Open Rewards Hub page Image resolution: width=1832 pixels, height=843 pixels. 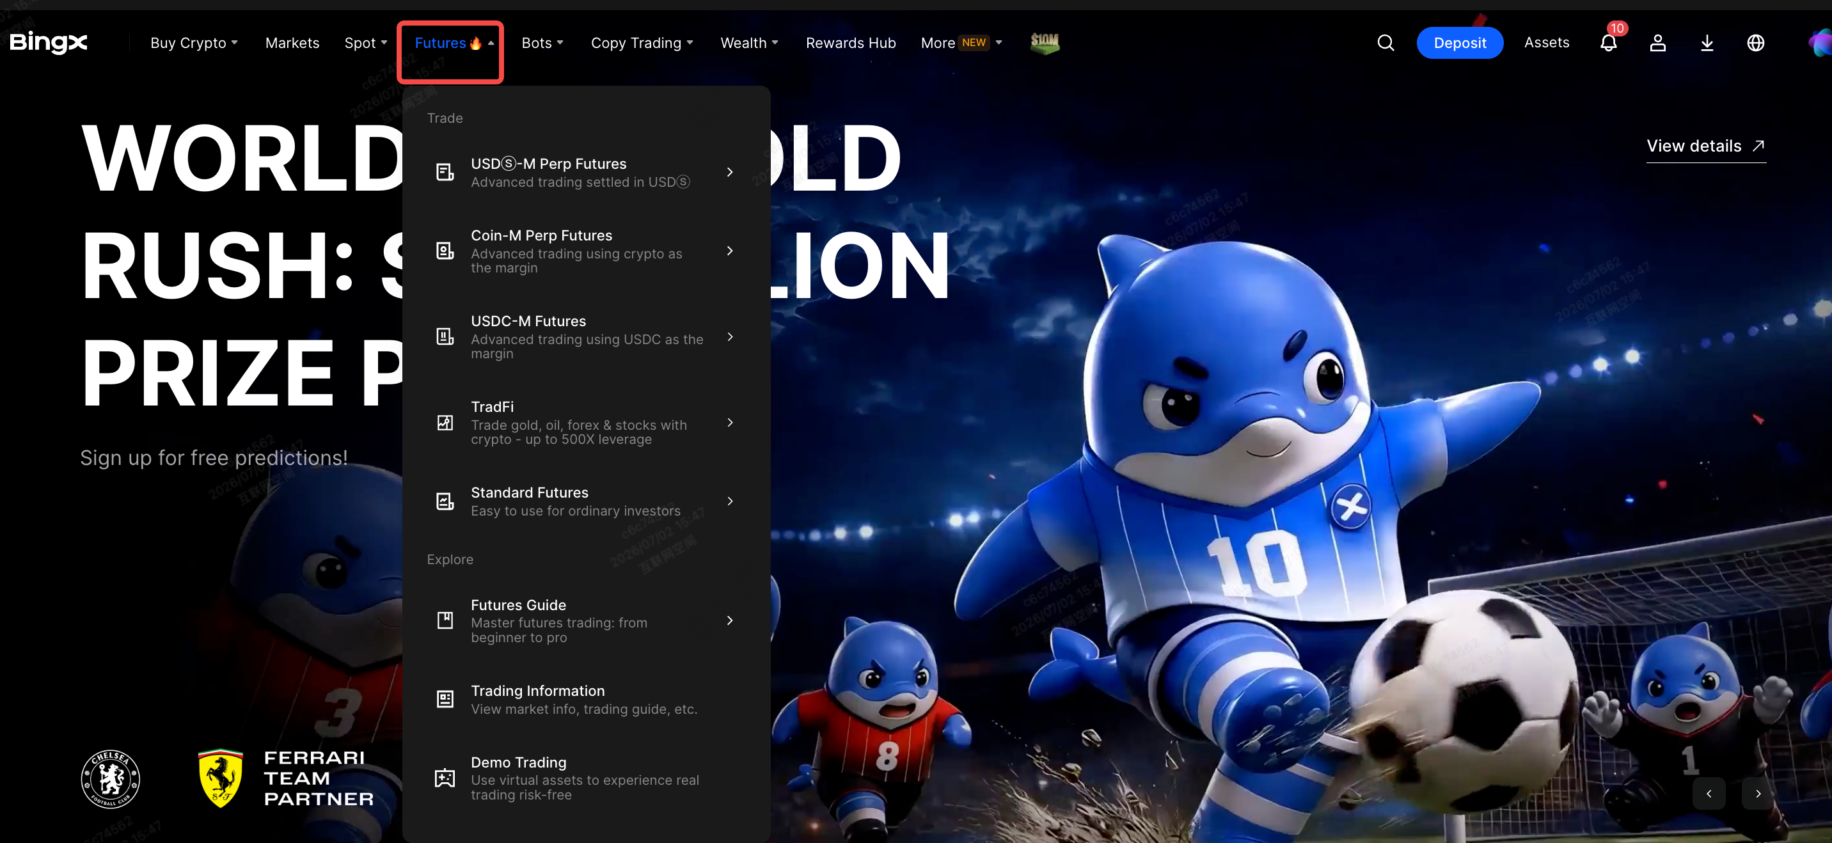click(x=851, y=43)
